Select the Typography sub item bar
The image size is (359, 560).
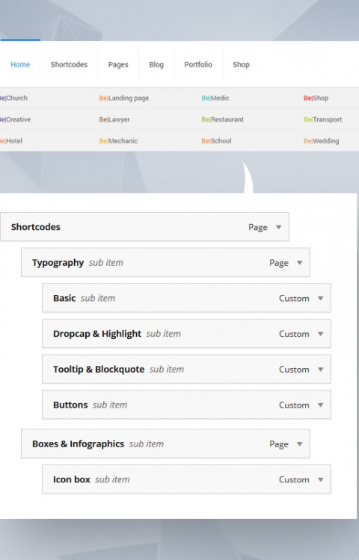(x=165, y=263)
